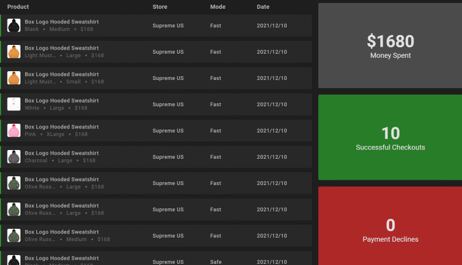This screenshot has height=265, width=462.
Task: Click Supreme US in the Charcoal Large row
Action: point(168,157)
